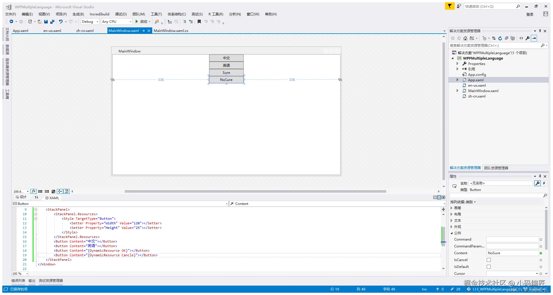The width and height of the screenshot is (553, 295).
Task: Select the Sure button in the designer
Action: click(x=226, y=73)
